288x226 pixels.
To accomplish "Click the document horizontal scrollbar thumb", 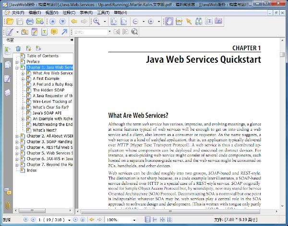I will [170, 212].
